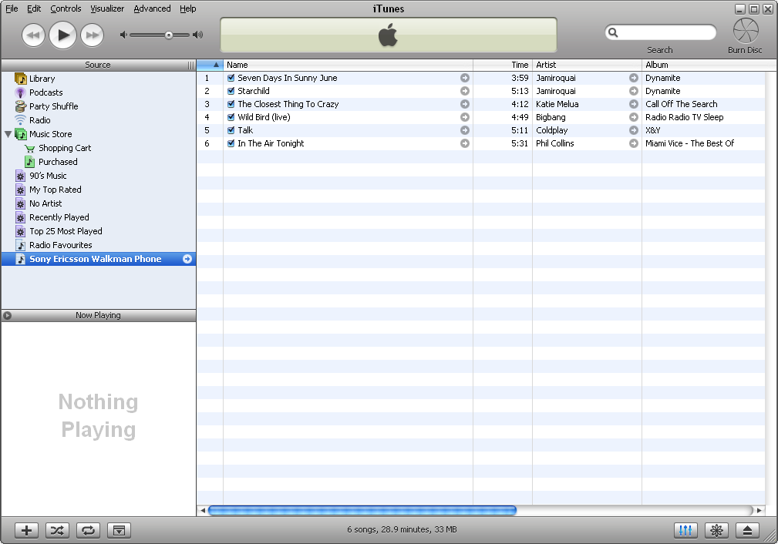Click the horizontal scrollbar thumb
The height and width of the screenshot is (544, 778).
362,510
